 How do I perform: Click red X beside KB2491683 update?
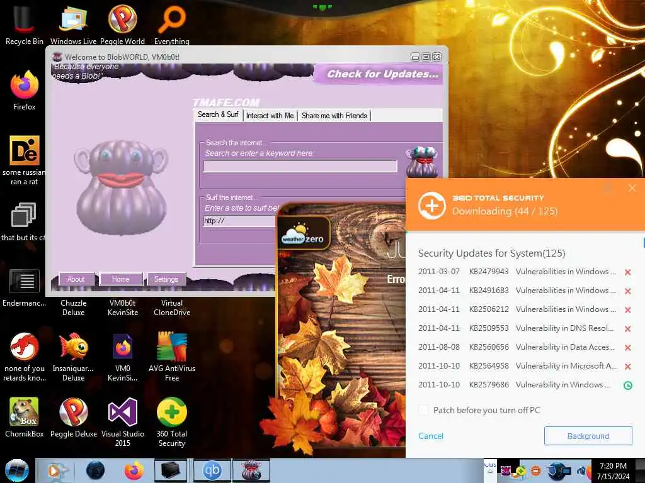[628, 291]
